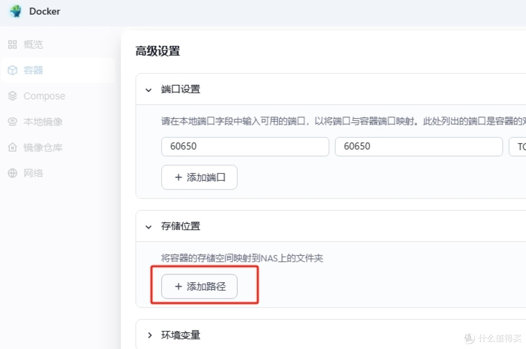Viewport: 526px width, 349px height.
Task: Expand the 环境变量 environment variables section
Action: [150, 335]
